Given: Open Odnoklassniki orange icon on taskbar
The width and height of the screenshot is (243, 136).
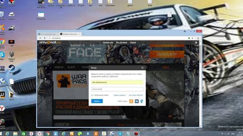Looking at the screenshot, I should [x=96, y=134].
